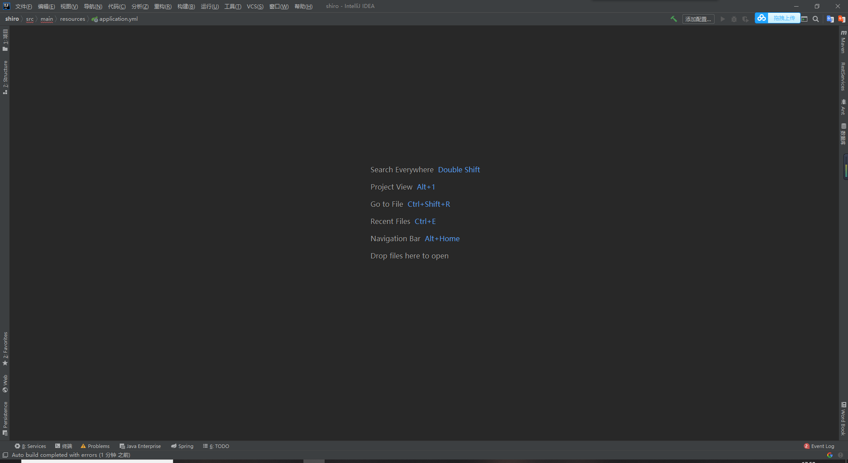The height and width of the screenshot is (463, 848).
Task: Click the run anything console icon
Action: (x=804, y=19)
